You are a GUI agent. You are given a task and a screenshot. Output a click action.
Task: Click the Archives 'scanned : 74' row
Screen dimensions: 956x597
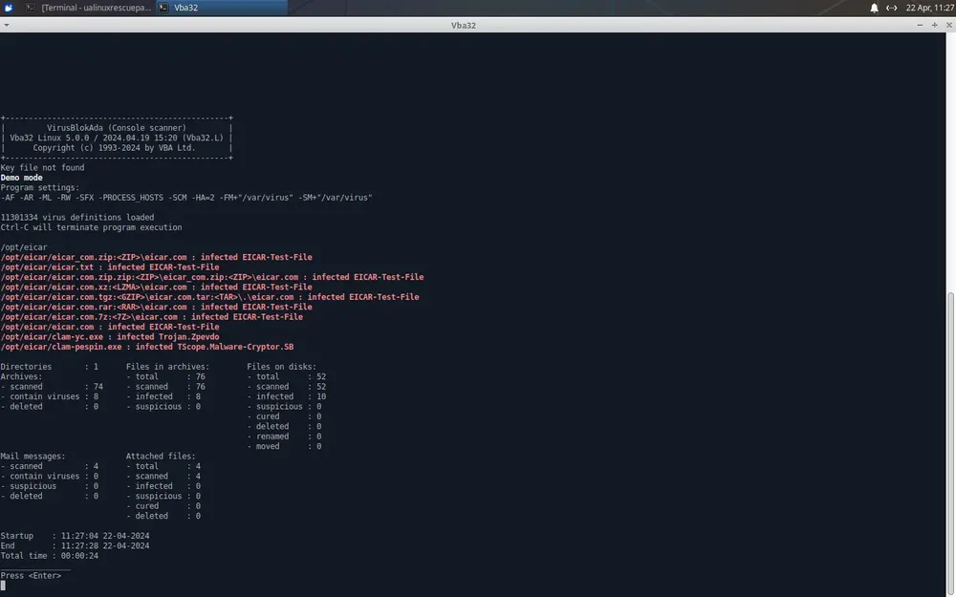[52, 387]
